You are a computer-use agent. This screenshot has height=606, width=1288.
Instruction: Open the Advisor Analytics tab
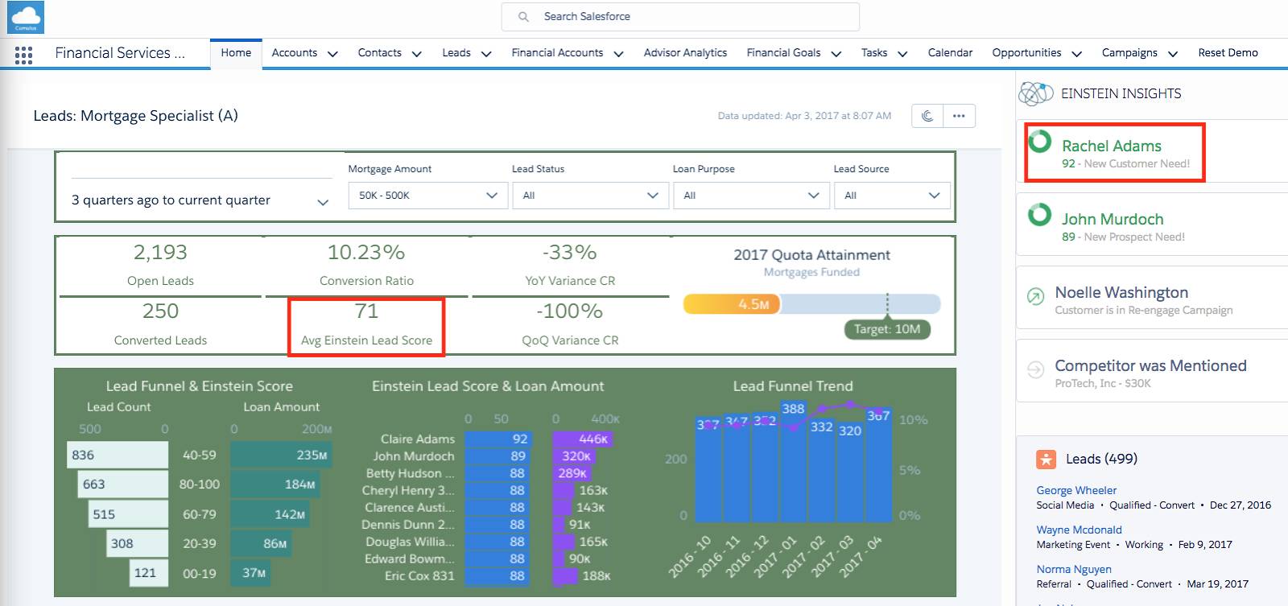point(685,53)
